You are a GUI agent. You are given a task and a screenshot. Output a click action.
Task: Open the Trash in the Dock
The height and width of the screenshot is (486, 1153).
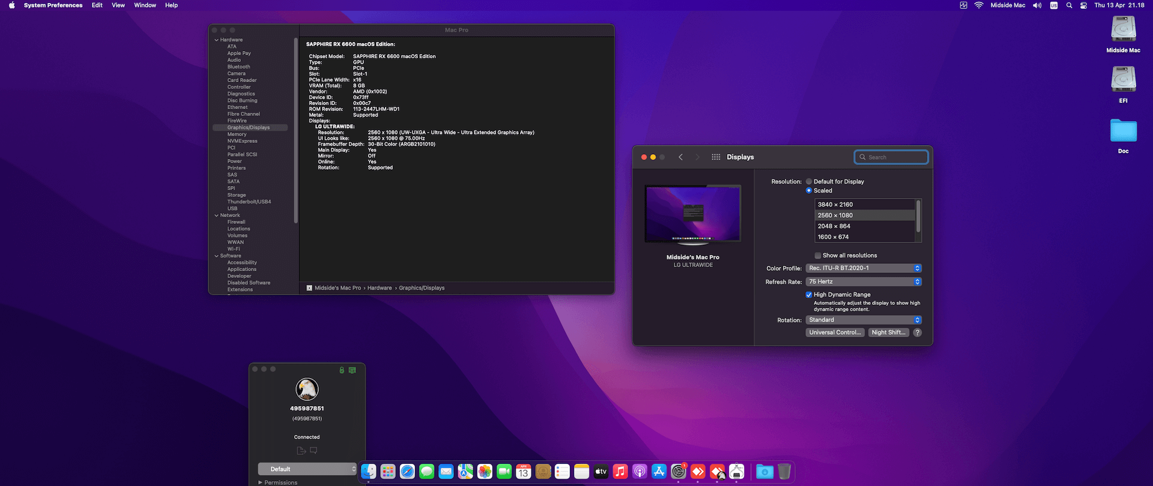(x=784, y=472)
